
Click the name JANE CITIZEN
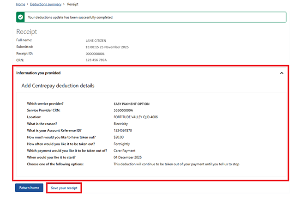(97, 41)
